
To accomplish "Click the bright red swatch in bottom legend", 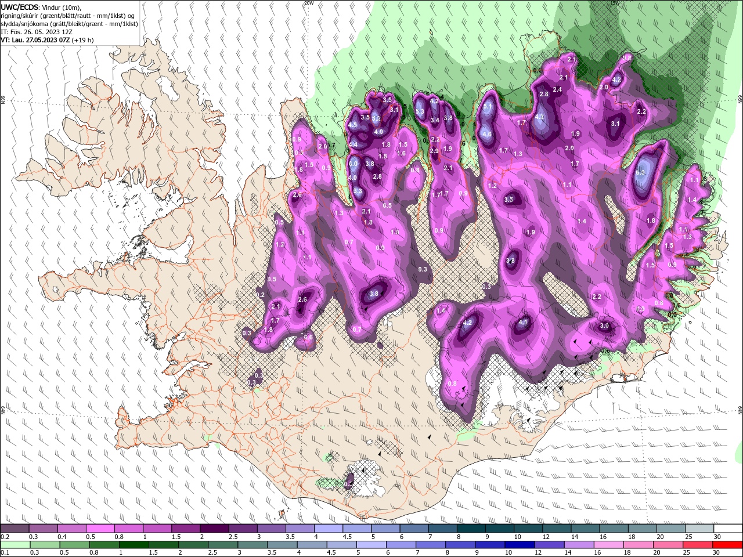I will tap(728, 544).
